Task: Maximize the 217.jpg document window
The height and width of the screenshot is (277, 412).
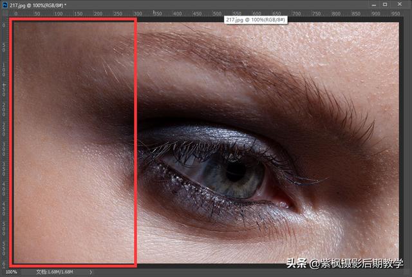Action: tap(385, 5)
